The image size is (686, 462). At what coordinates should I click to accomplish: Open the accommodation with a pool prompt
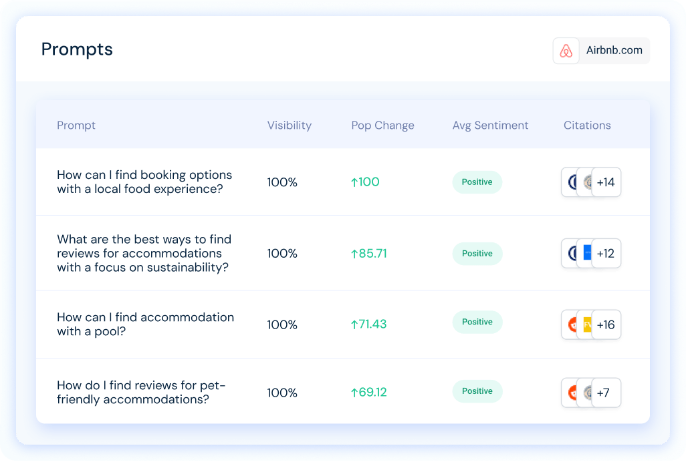tap(145, 324)
